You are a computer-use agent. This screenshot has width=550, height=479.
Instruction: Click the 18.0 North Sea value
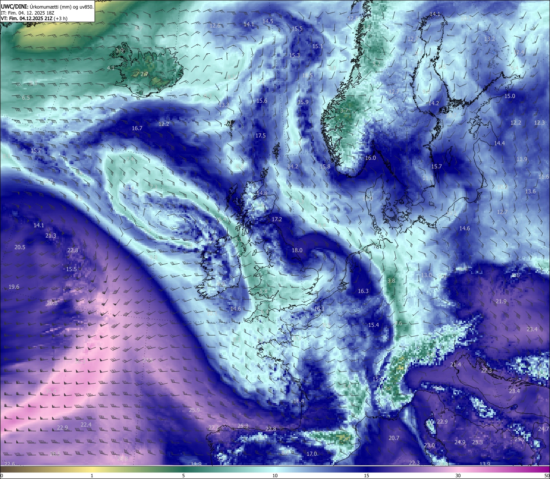297,250
